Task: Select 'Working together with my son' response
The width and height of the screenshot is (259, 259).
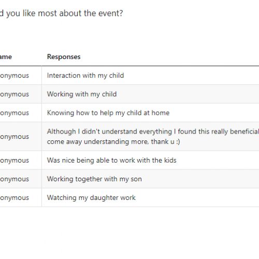Action: (x=94, y=179)
